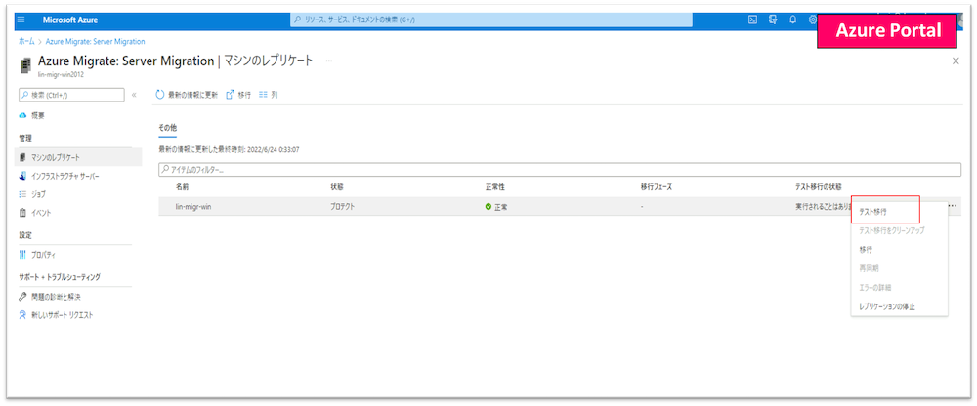Click the 問題の診断と解決 wrench icon
Image resolution: width=977 pixels, height=406 pixels.
tap(23, 297)
